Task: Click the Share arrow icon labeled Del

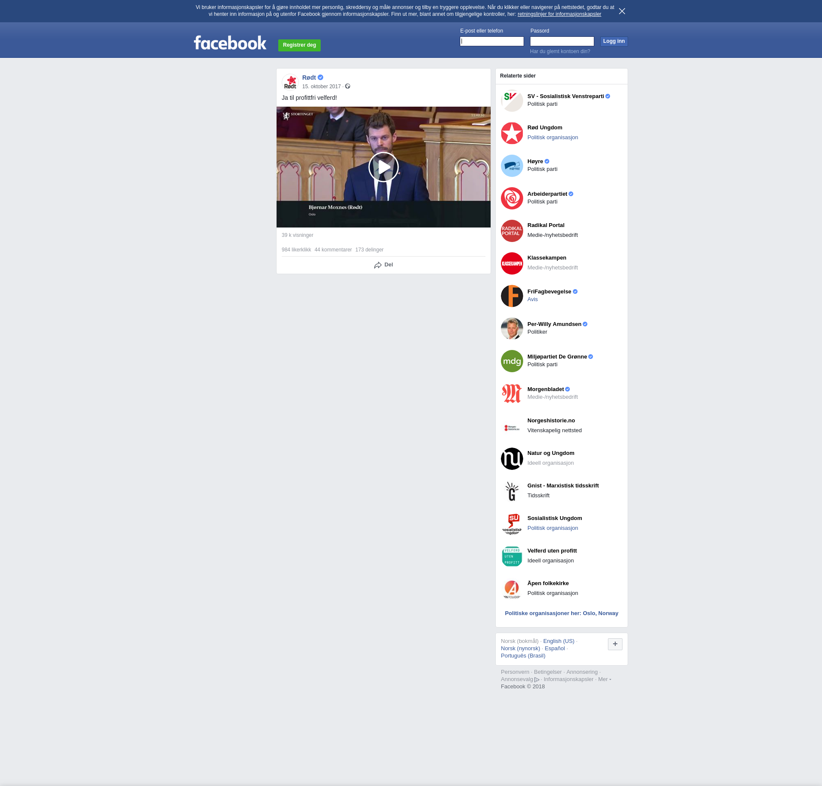Action: tap(378, 265)
